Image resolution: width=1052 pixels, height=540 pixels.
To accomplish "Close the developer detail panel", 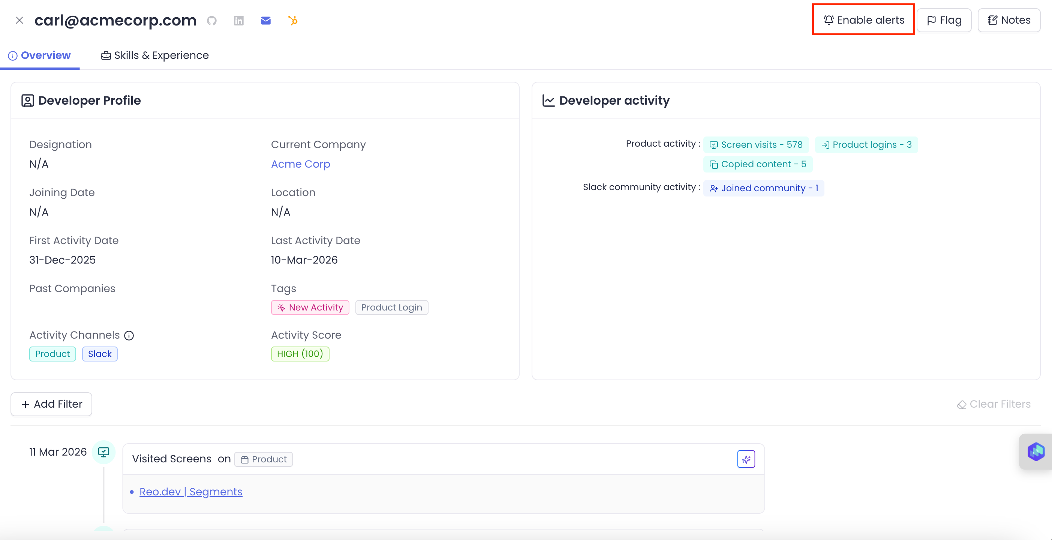I will (x=19, y=20).
